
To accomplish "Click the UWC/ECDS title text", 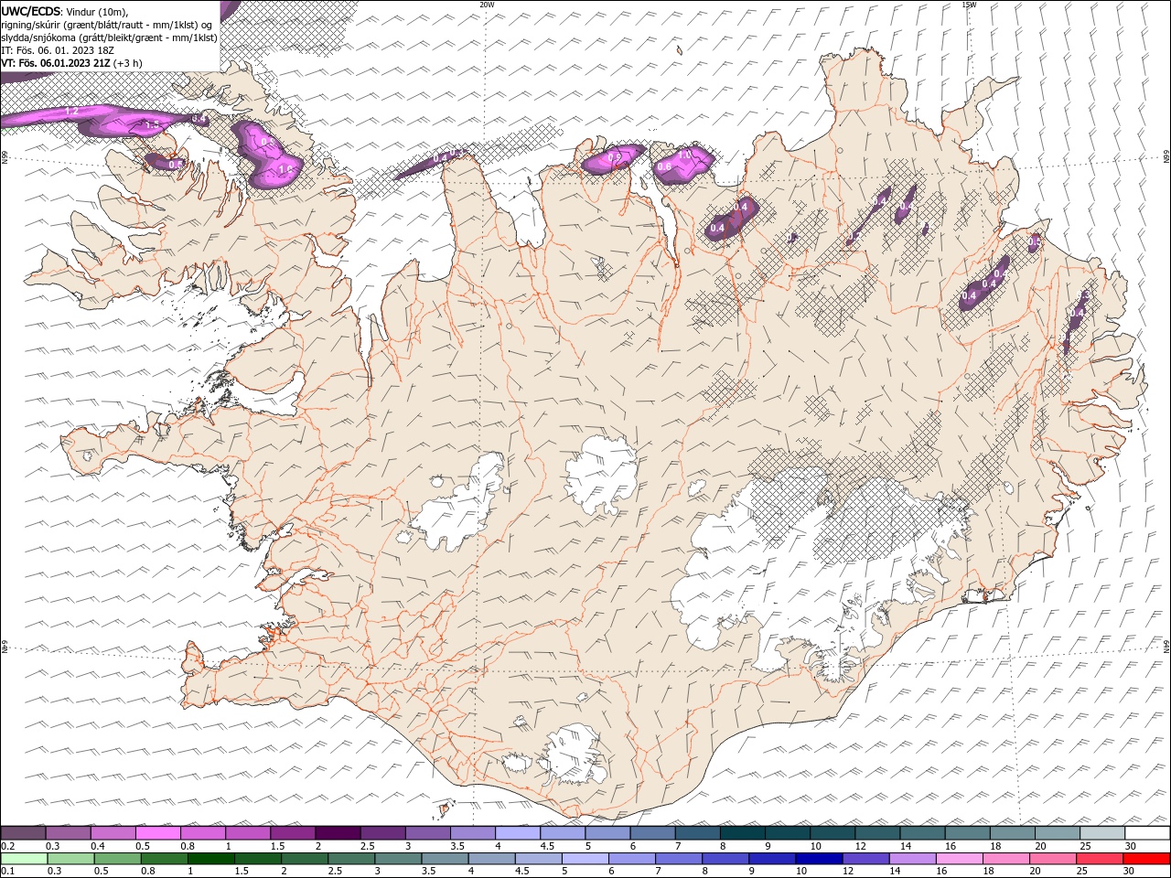I will click(31, 11).
